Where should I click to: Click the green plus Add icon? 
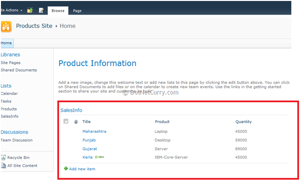pyautogui.click(x=66, y=169)
